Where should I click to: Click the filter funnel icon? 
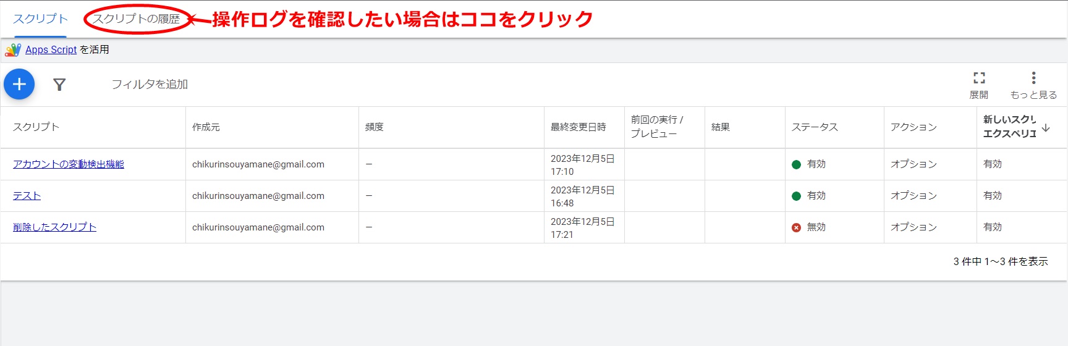click(x=59, y=85)
